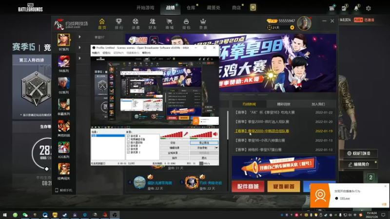This screenshot has width=390, height=219.
Task: Switch to the 藏匿处 tab in PUBG
Action: click(214, 8)
